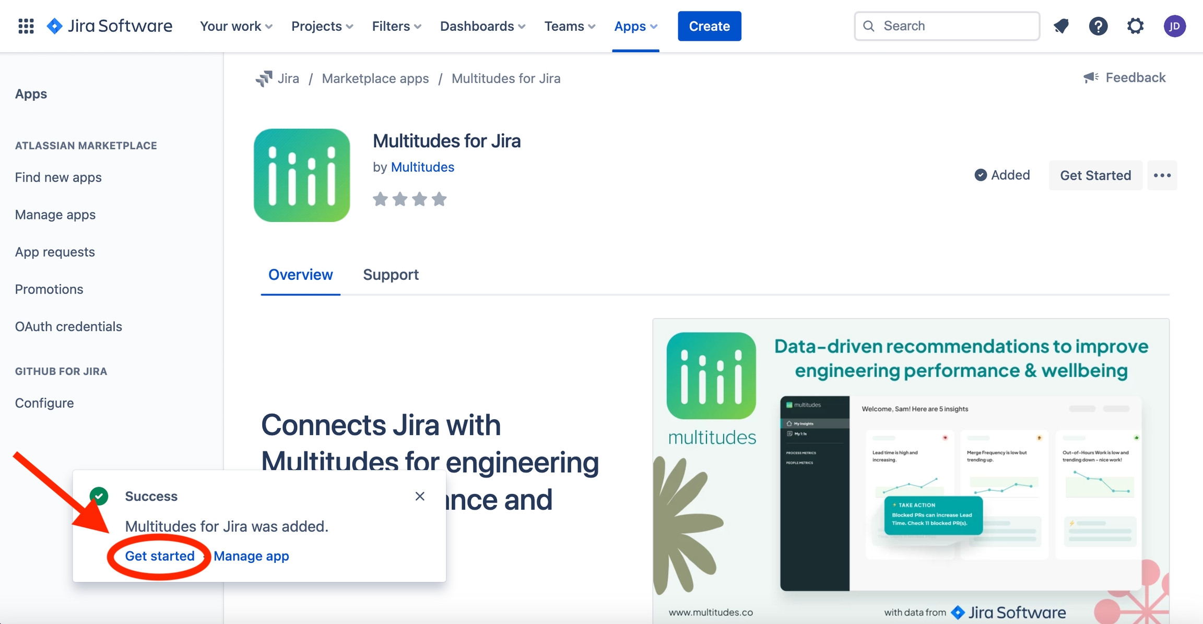Click the Feedback megaphone icon
This screenshot has width=1203, height=624.
tap(1091, 78)
